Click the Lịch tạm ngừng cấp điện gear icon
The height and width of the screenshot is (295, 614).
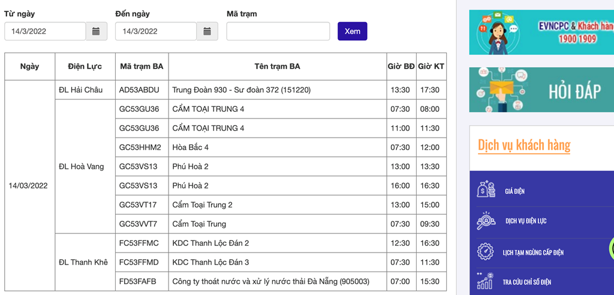(486, 252)
